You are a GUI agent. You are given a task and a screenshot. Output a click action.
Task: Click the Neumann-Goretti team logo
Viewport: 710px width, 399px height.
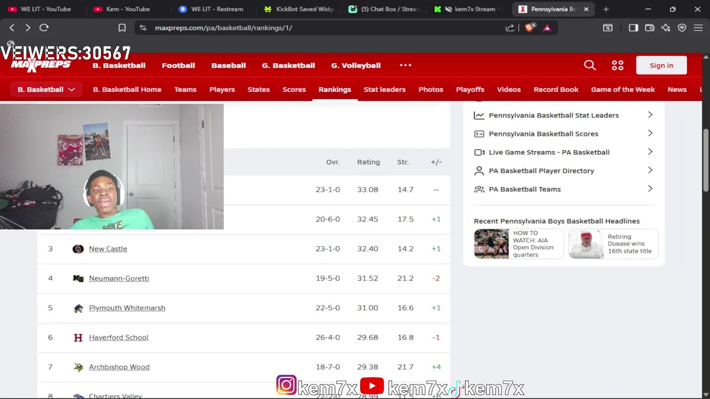pos(78,278)
